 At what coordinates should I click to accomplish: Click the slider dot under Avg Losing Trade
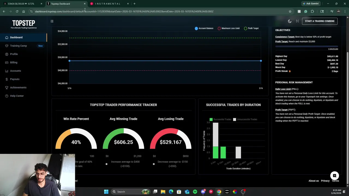pos(154,164)
